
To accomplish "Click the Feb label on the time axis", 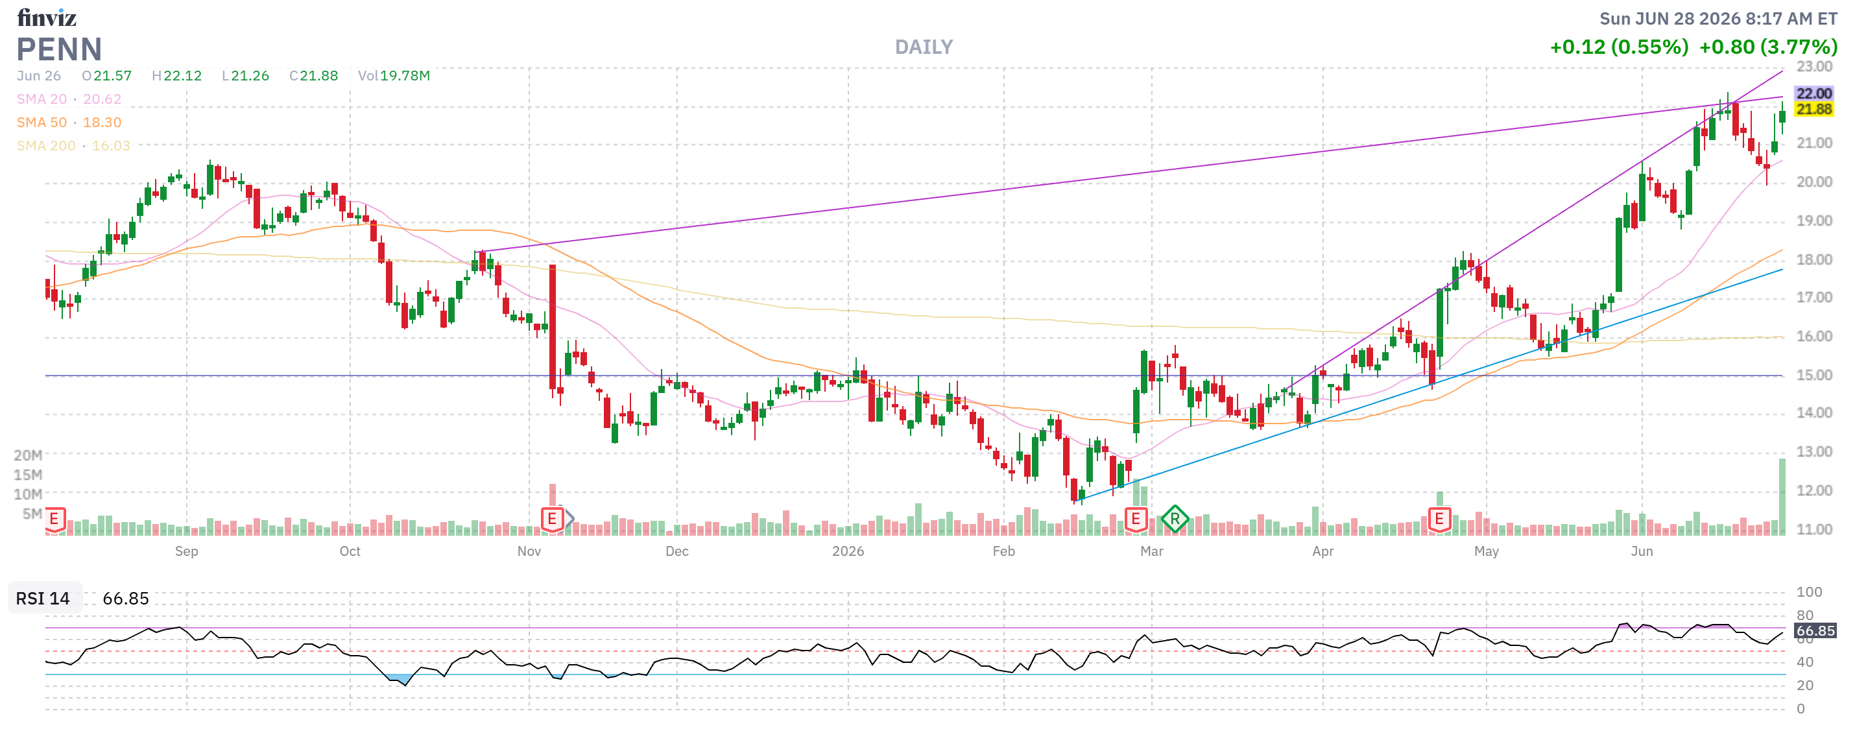I will 1004,552.
